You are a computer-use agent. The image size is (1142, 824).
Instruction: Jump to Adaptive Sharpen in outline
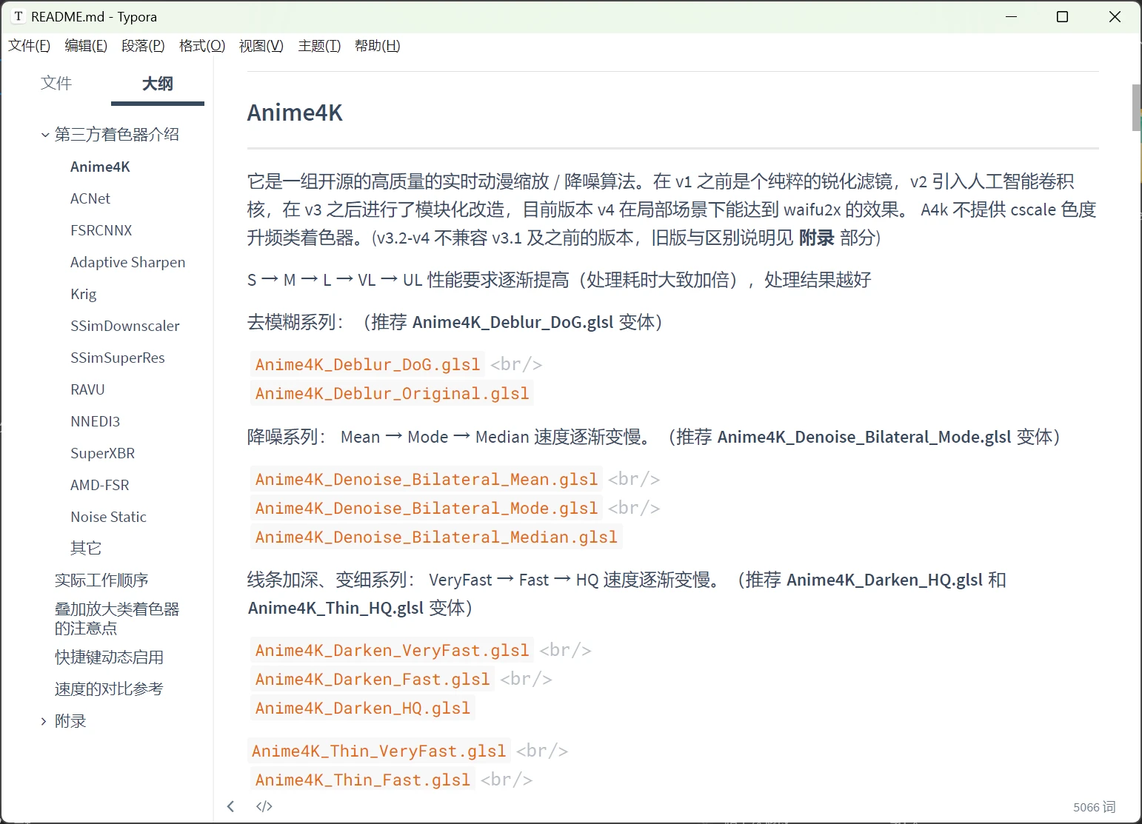pos(128,262)
